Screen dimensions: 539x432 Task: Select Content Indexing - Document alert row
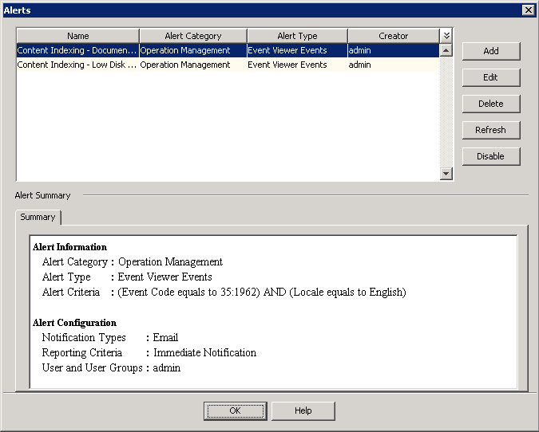coord(77,50)
